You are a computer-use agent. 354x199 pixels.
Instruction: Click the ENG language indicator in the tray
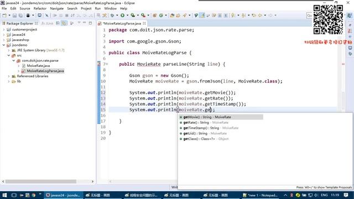tap(324, 195)
